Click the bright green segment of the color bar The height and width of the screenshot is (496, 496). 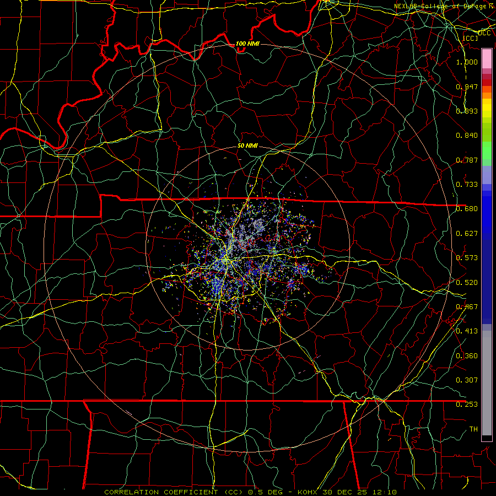(487, 150)
